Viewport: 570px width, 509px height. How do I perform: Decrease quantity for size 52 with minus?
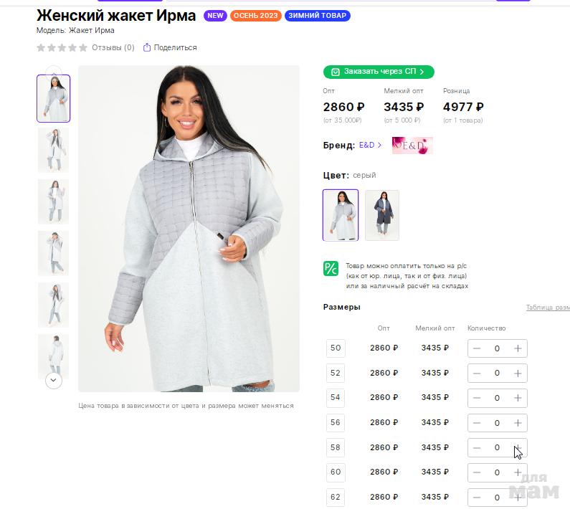[x=477, y=373]
